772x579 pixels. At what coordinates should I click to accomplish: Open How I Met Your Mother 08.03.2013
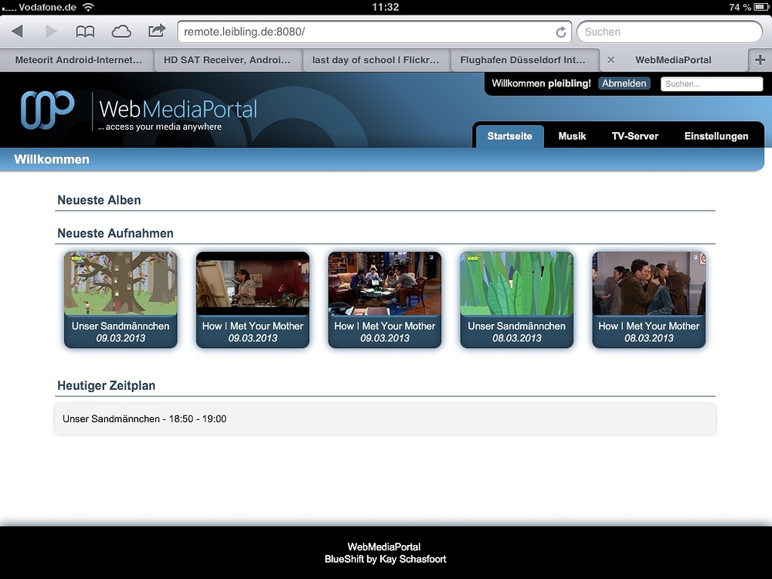(x=649, y=300)
